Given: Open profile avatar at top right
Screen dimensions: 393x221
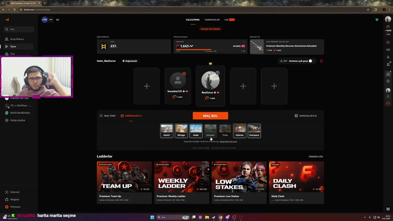Looking at the screenshot, I should coord(388,20).
